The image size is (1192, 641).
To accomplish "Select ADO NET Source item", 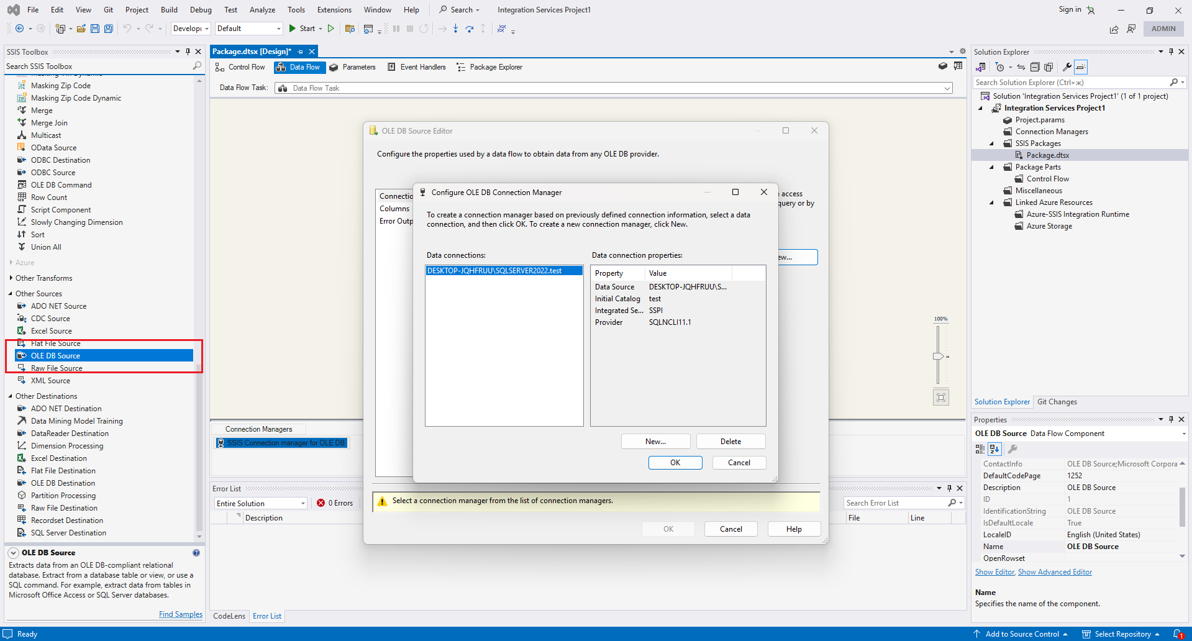I will click(x=58, y=306).
